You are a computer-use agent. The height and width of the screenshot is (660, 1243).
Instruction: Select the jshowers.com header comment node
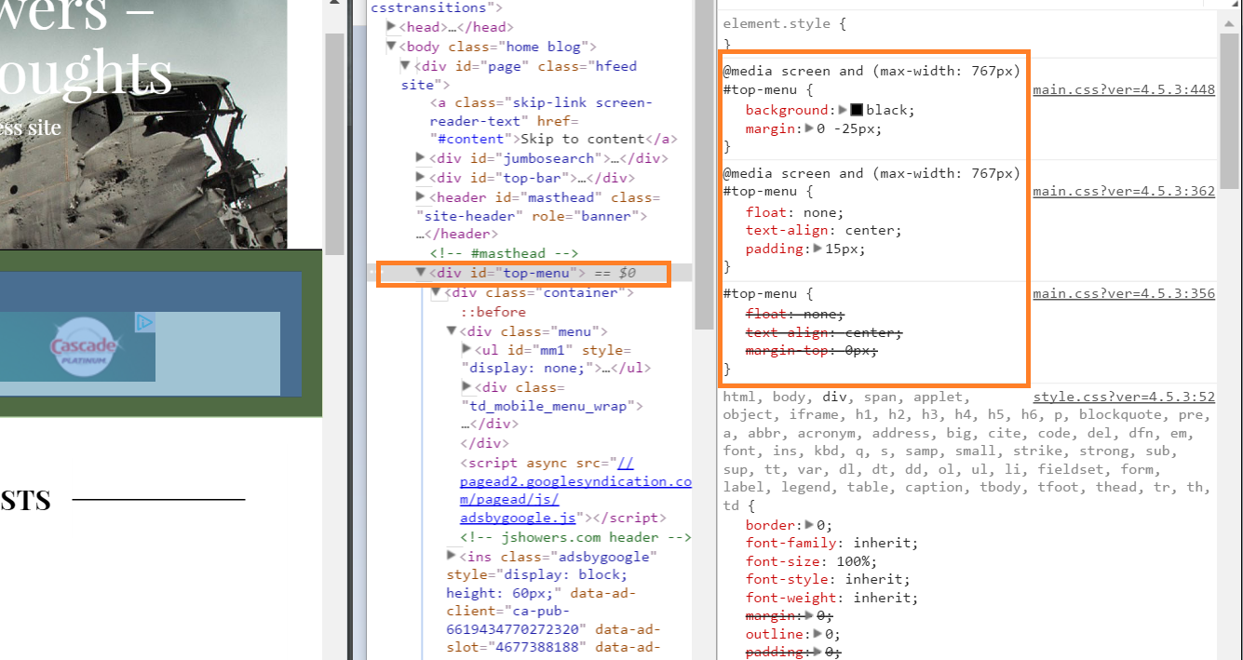pyautogui.click(x=575, y=537)
